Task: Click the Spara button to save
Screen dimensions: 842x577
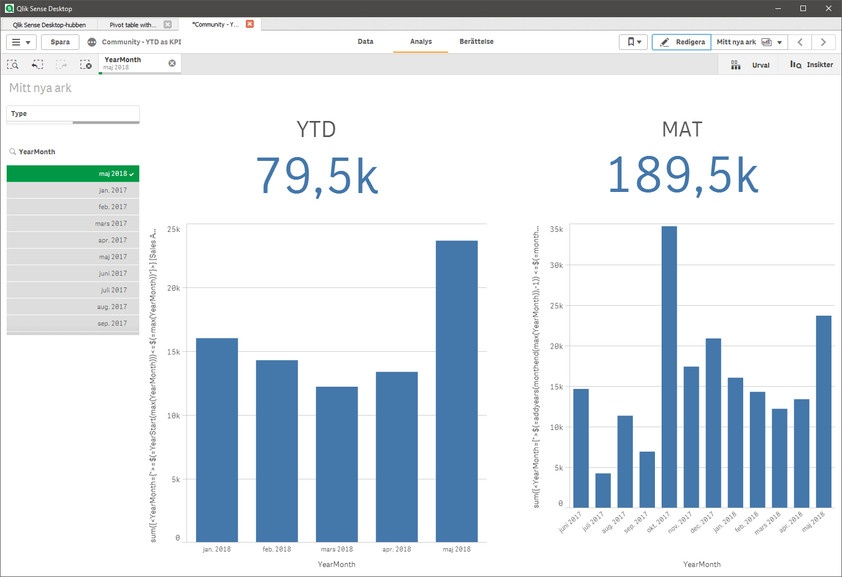Action: click(x=60, y=42)
